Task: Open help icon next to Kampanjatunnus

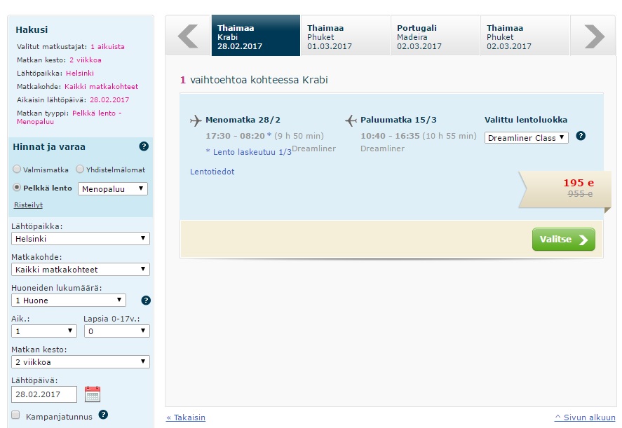Action: pyautogui.click(x=103, y=415)
